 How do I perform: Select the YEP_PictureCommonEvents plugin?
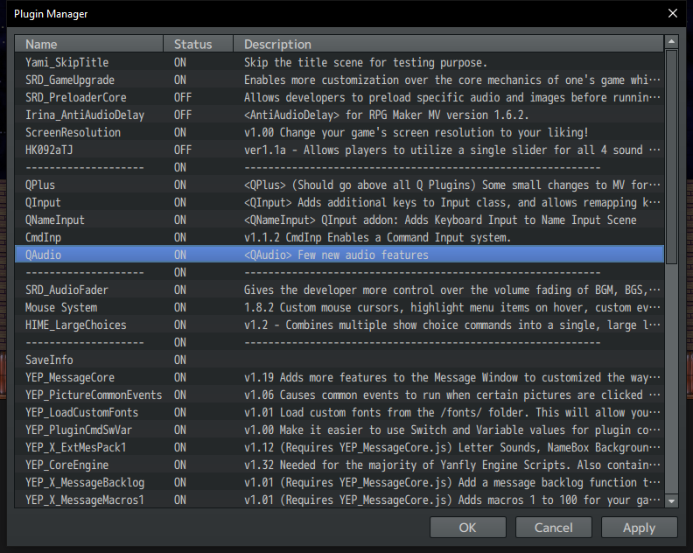339,395
